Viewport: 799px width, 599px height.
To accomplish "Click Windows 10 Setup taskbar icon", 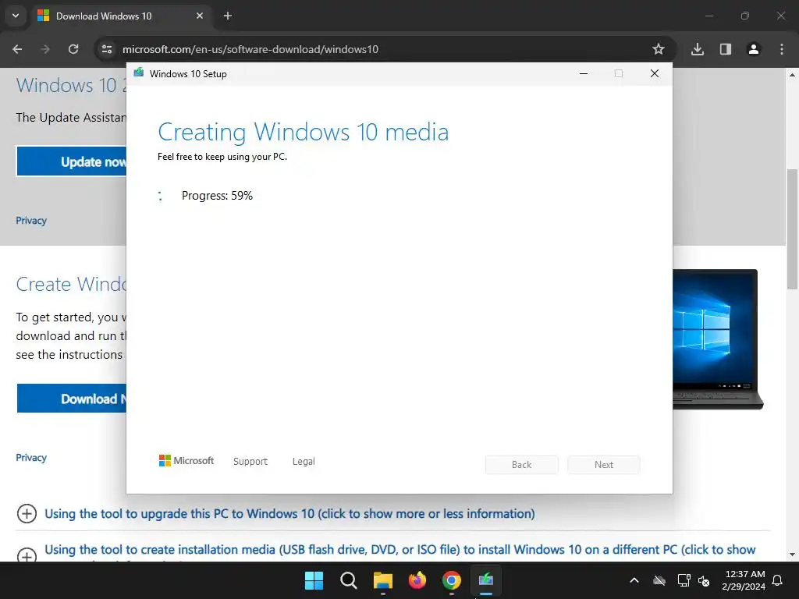I will click(486, 580).
